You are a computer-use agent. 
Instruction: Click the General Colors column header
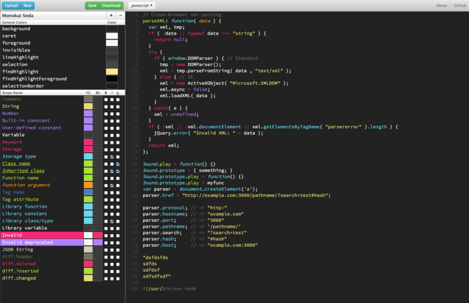(x=14, y=22)
